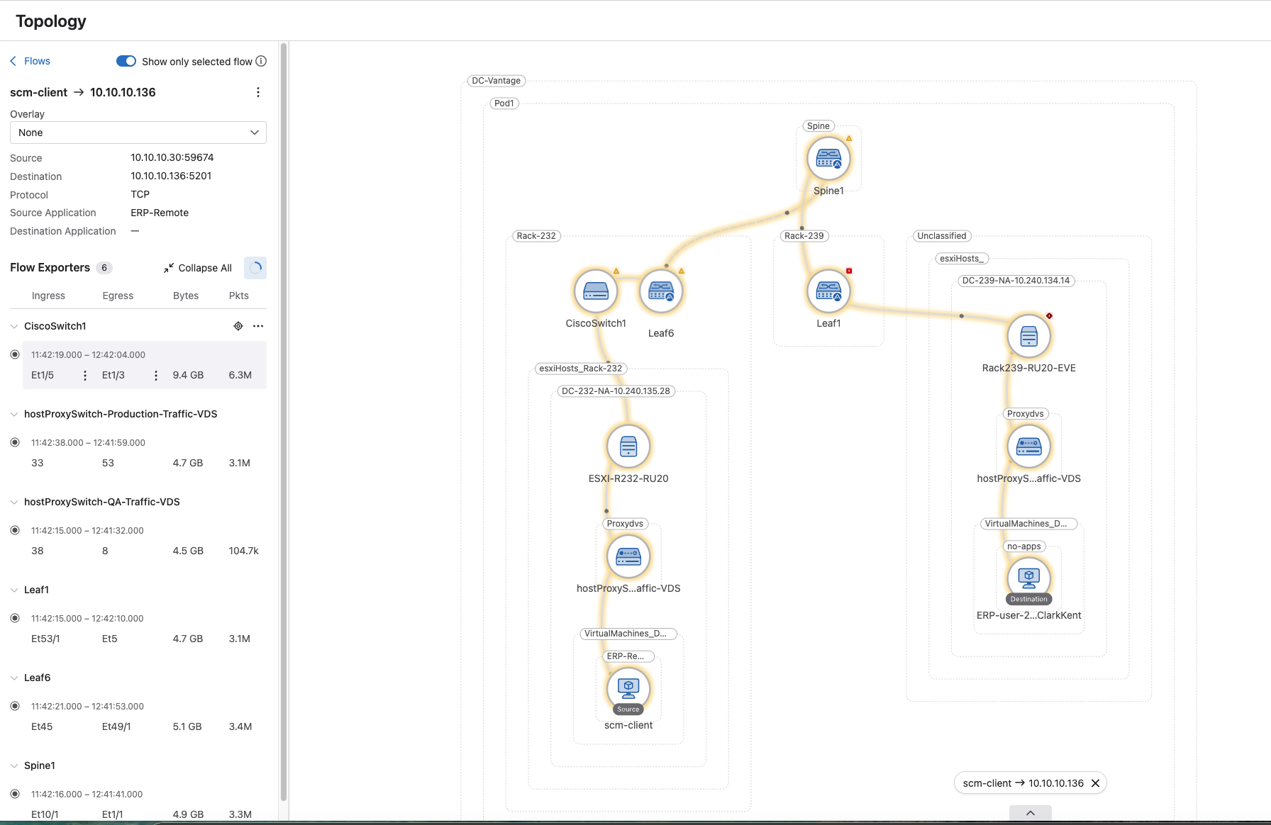Sort by Bytes column header
This screenshot has width=1271, height=825.
[x=186, y=296]
